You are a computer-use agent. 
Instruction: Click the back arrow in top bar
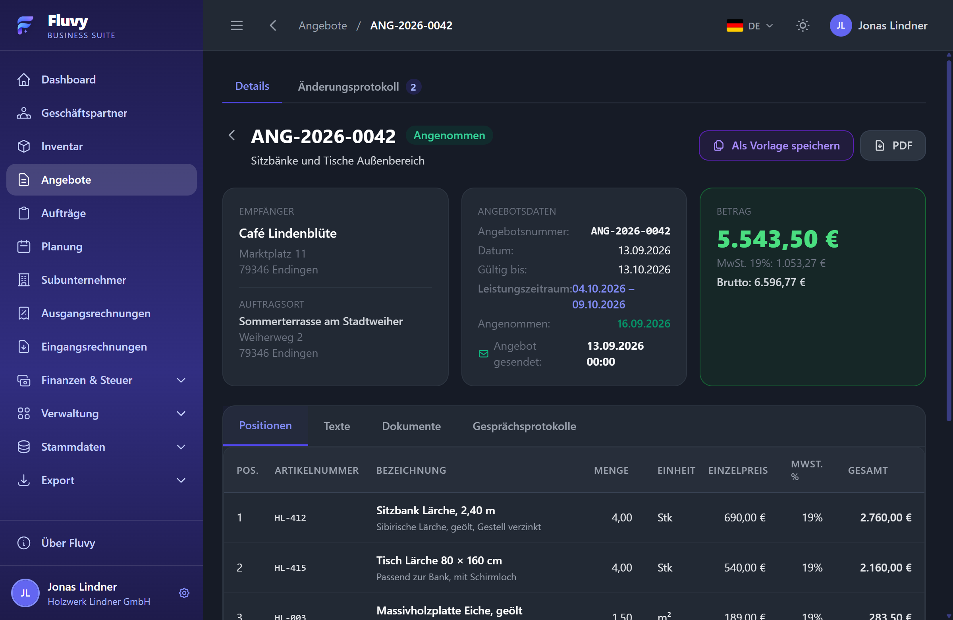(273, 26)
